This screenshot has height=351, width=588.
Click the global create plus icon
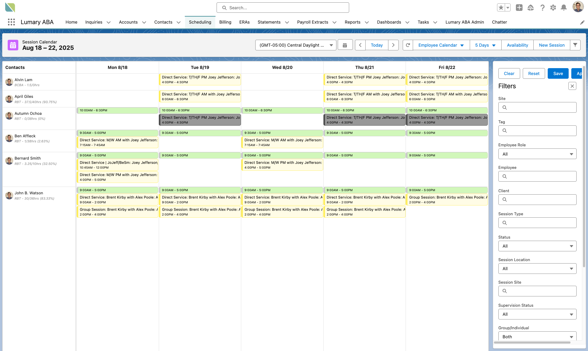click(519, 8)
